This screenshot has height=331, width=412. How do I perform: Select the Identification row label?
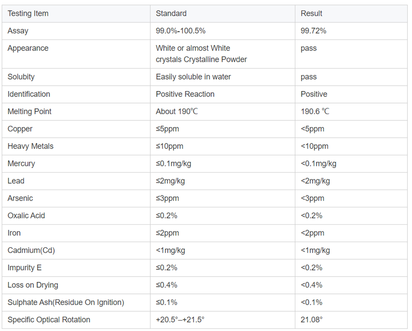[x=29, y=94]
